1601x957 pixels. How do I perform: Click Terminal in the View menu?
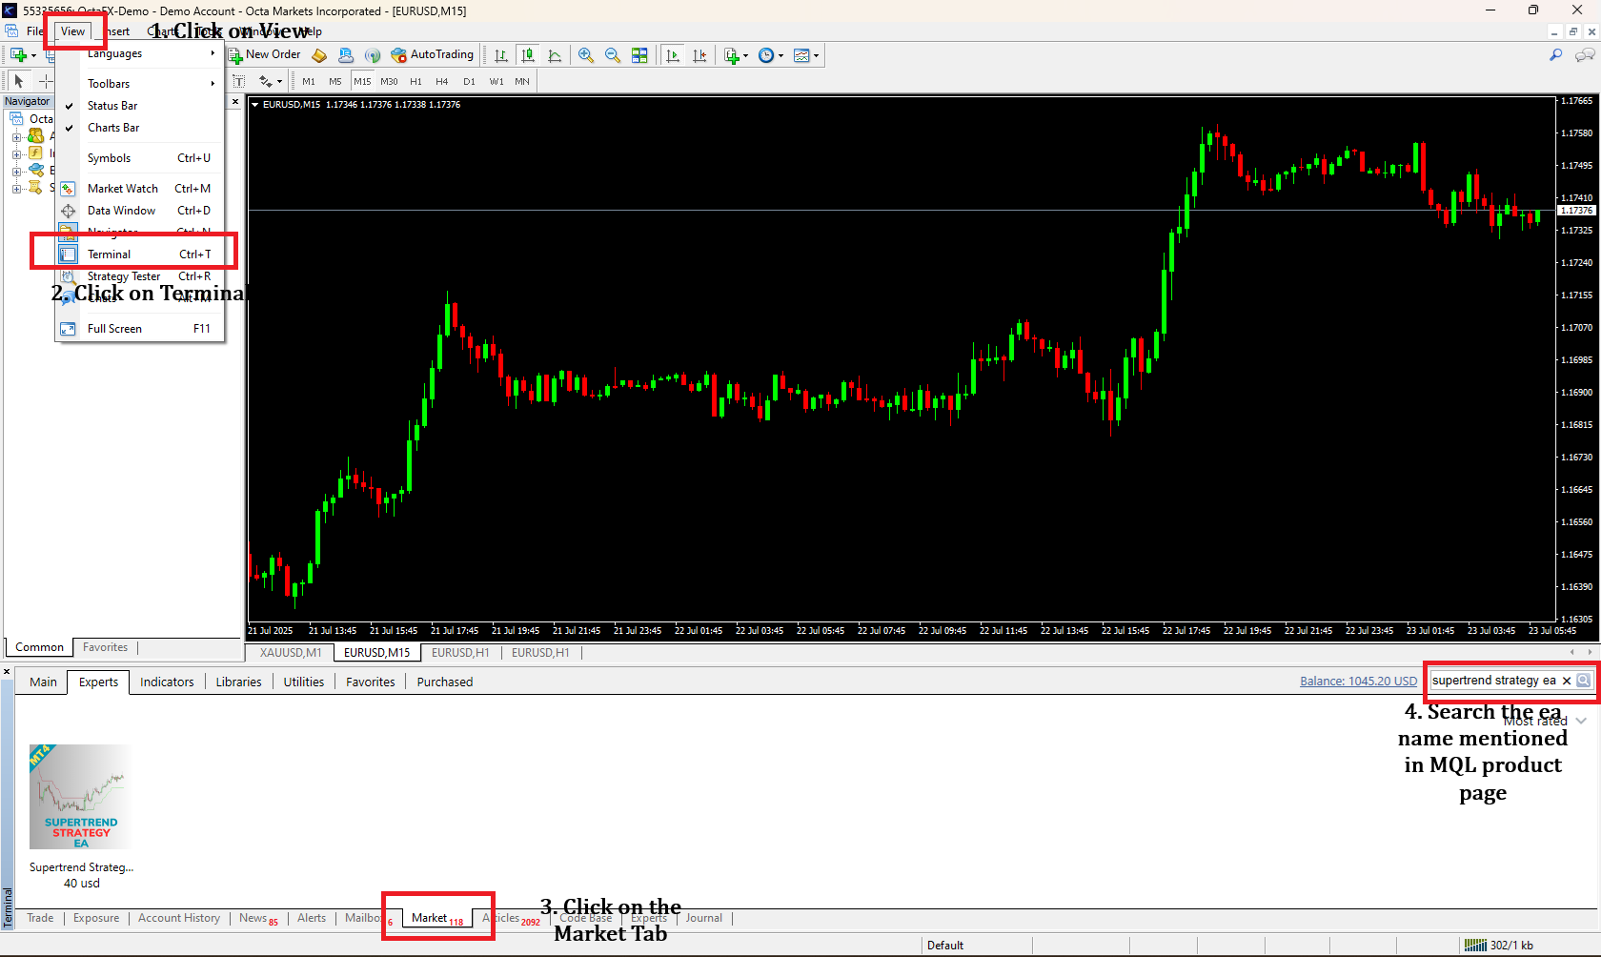tap(140, 255)
